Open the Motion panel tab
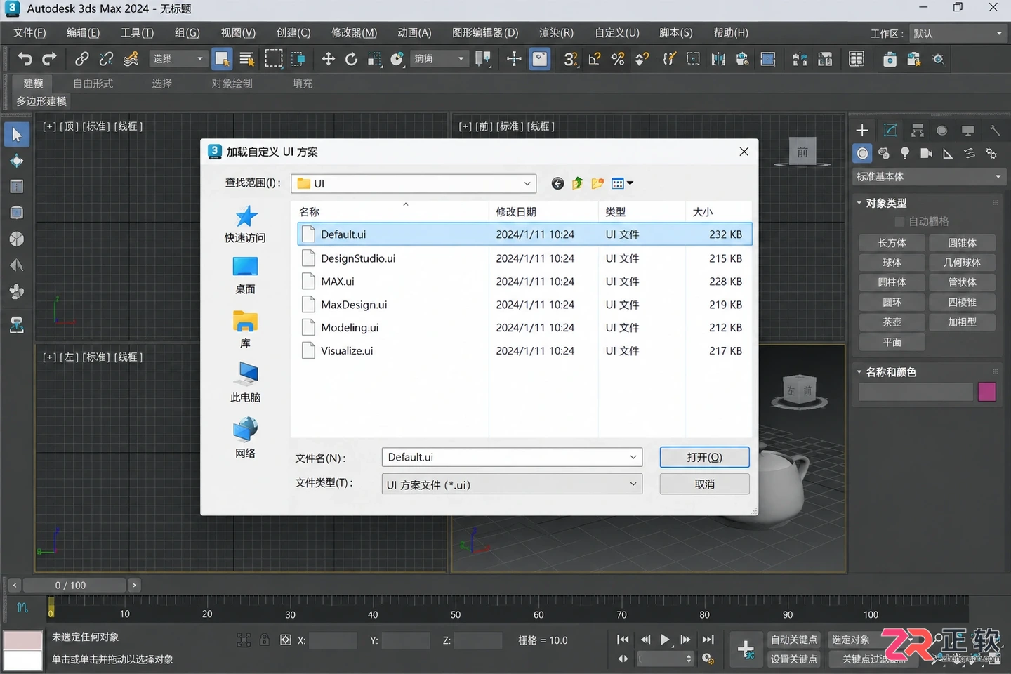The width and height of the screenshot is (1011, 674). pos(942,131)
